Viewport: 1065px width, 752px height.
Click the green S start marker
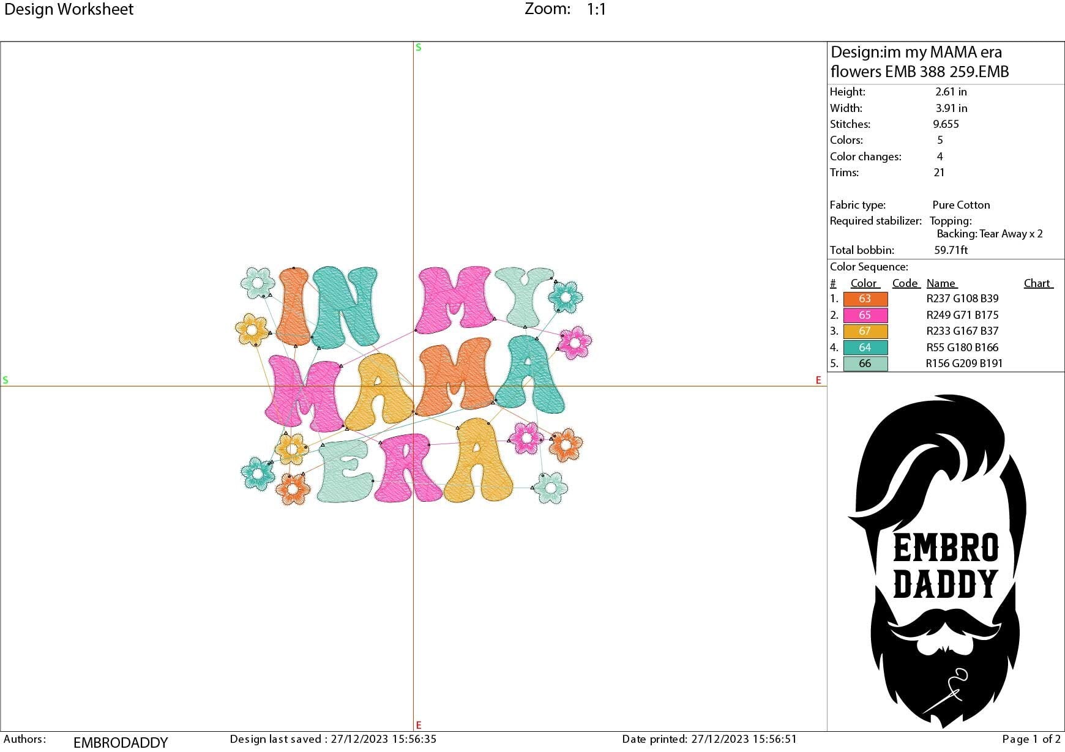pyautogui.click(x=418, y=47)
